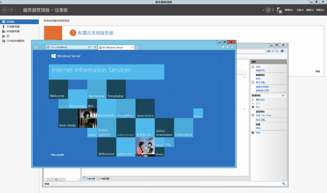Open IE tools gear icon
327x193 pixels.
(x=232, y=47)
